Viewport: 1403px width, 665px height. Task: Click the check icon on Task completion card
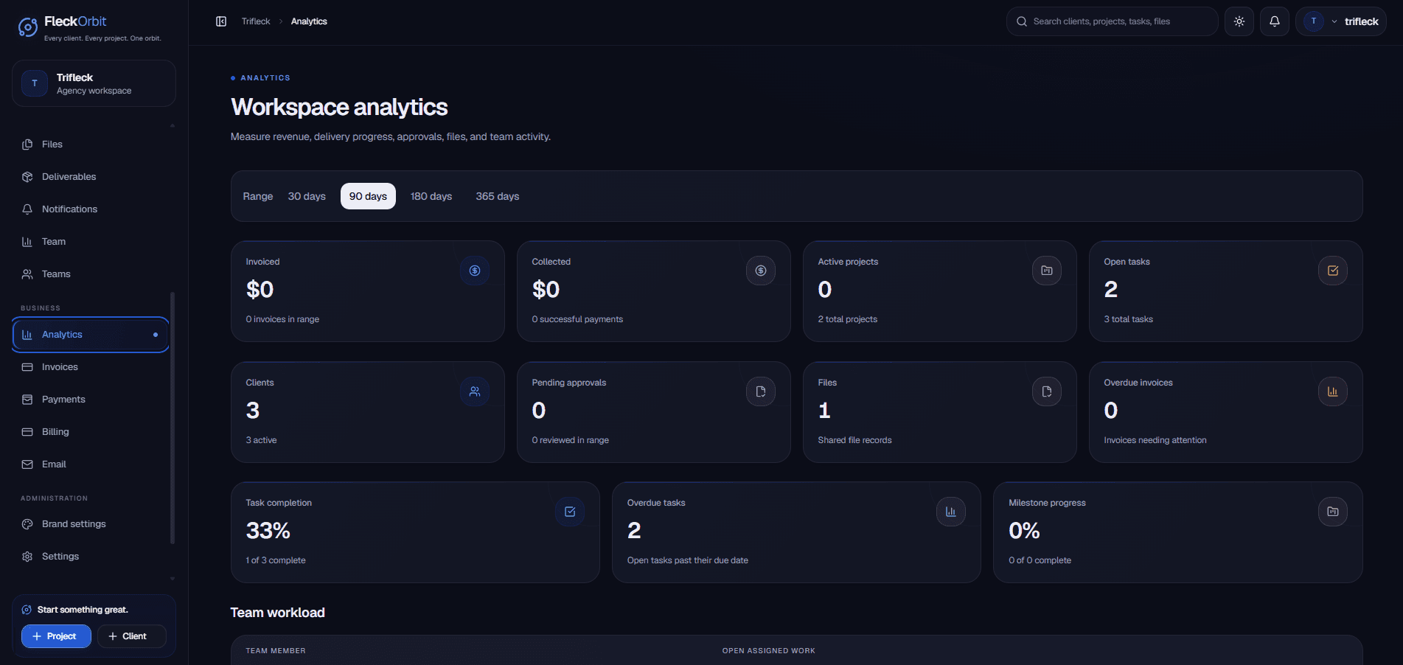tap(570, 512)
